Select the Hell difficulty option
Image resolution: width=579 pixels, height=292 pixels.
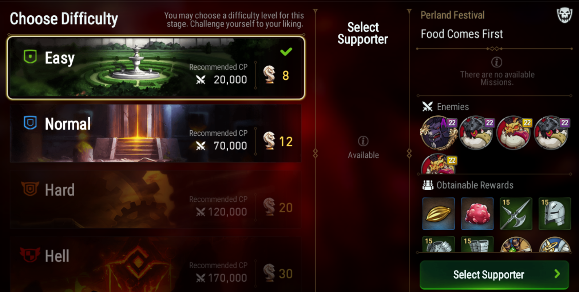(x=156, y=265)
